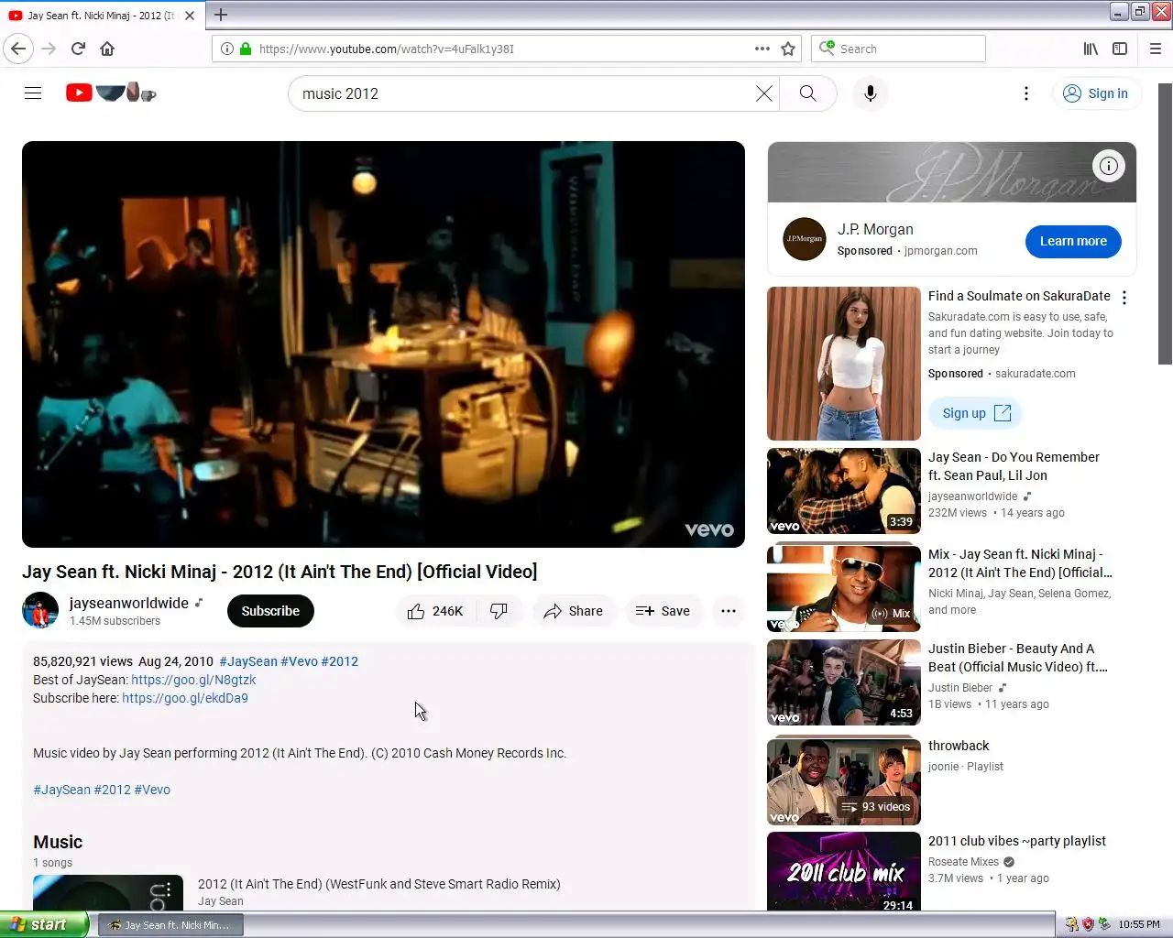Toggle the browser sidebar view icon
Viewport: 1173px width, 938px height.
click(x=1120, y=49)
